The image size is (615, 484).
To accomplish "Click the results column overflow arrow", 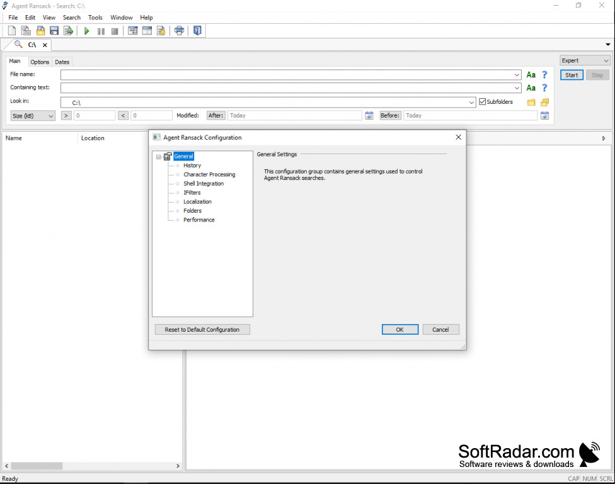I will click(x=604, y=138).
